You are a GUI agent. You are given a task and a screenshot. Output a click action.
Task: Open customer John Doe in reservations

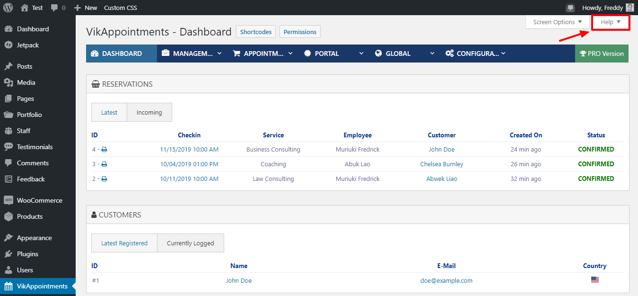click(x=442, y=149)
